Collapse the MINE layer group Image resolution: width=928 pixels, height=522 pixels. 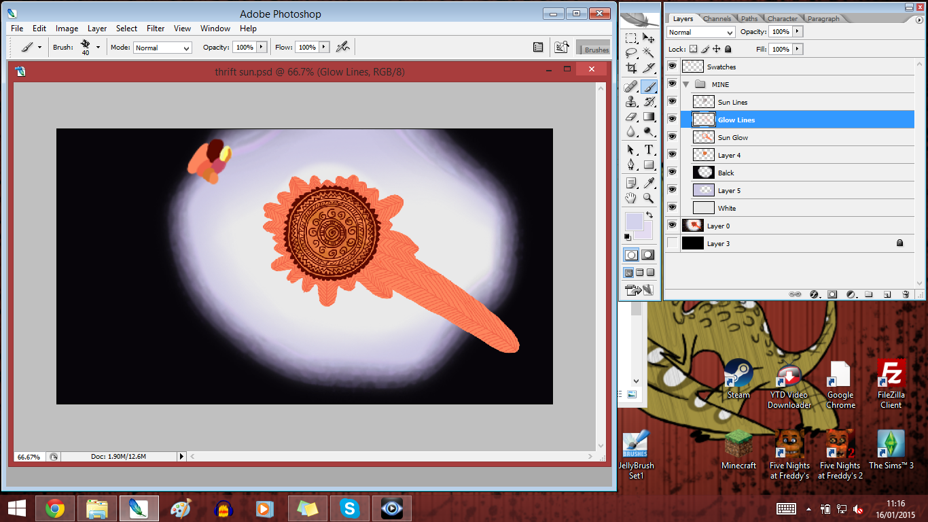pyautogui.click(x=686, y=84)
